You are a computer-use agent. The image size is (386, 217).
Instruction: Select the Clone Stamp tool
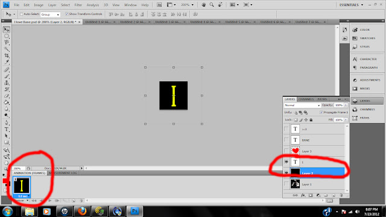pos(7,83)
